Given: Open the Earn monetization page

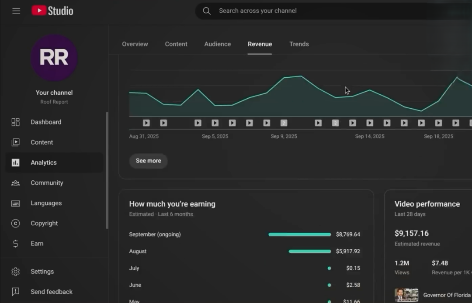Looking at the screenshot, I should [x=37, y=244].
